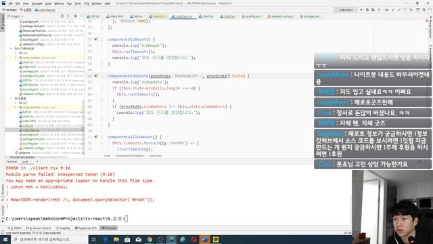Open the Opera taskbar icon
Screen dimensions: 433x244
[193, 239]
